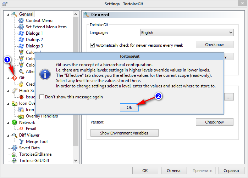
Task: Click the OK button in Settings window
Action: (x=145, y=171)
